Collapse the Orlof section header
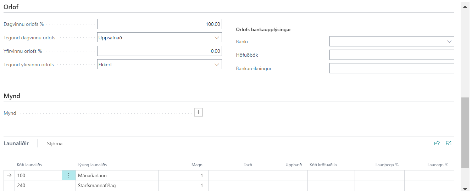472x191 pixels. click(11, 7)
